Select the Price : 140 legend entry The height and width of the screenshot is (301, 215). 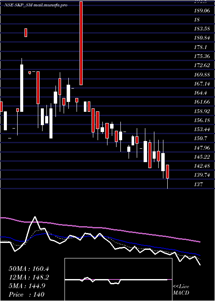27,295
